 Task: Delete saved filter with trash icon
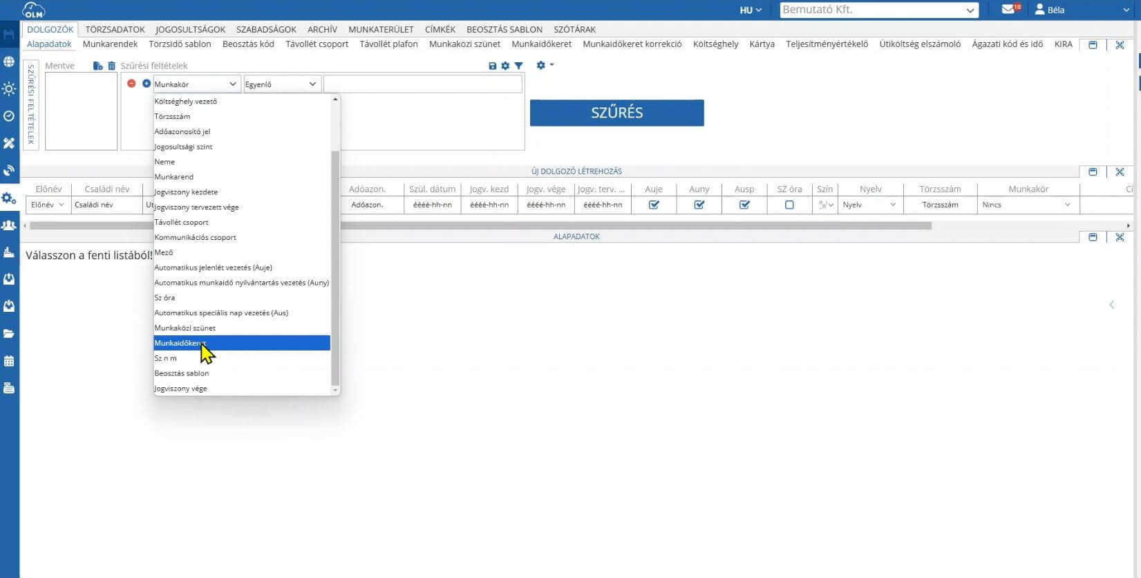coord(111,66)
